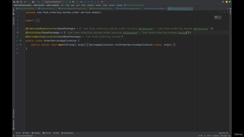Image resolution: width=244 pixels, height=137 pixels.
Task: Click the EnableJpaRepositories annotation
Action: [x=41, y=29]
